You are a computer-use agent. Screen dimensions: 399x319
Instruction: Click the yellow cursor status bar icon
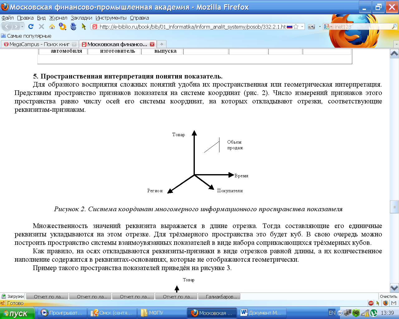pyautogui.click(x=378, y=303)
